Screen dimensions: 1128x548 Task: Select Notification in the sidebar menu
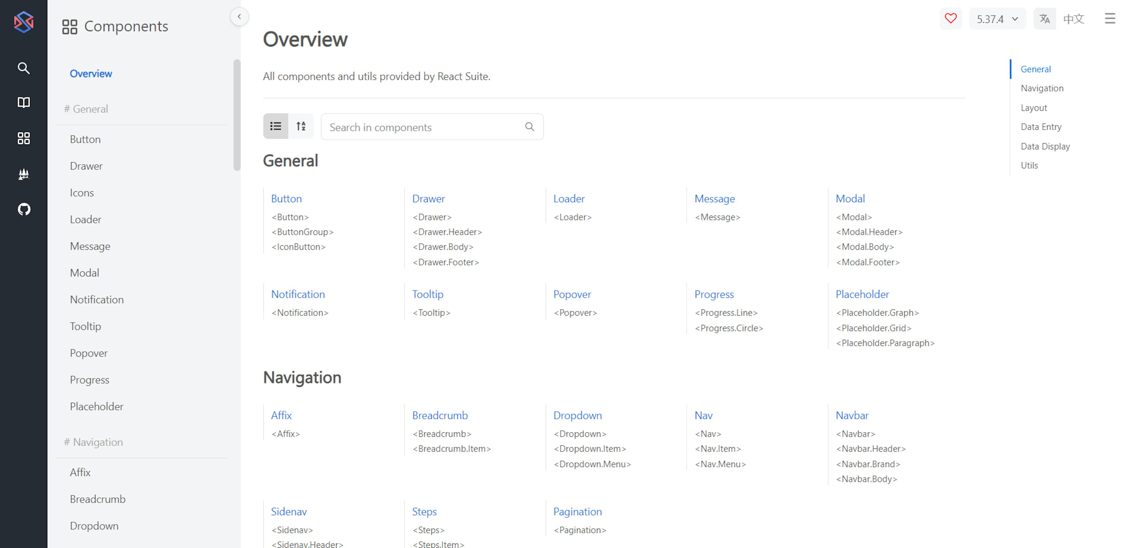tap(97, 299)
